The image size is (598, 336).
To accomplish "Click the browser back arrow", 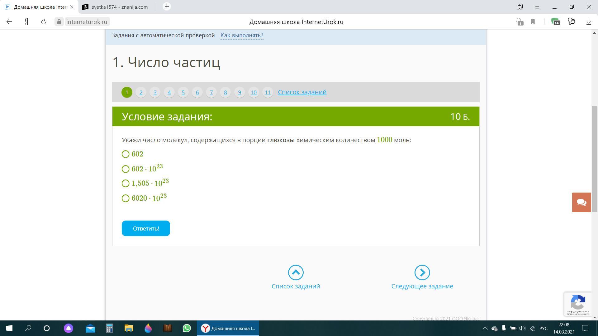I will 9,22.
